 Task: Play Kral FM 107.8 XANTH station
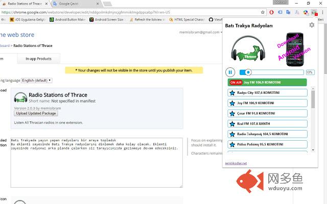267,123
